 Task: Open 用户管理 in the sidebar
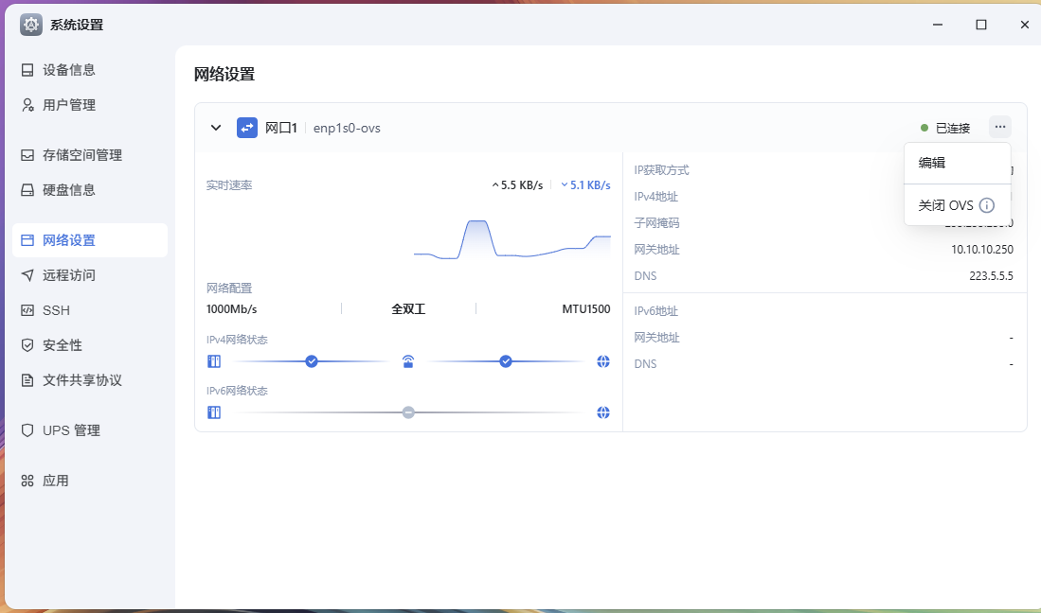point(90,105)
